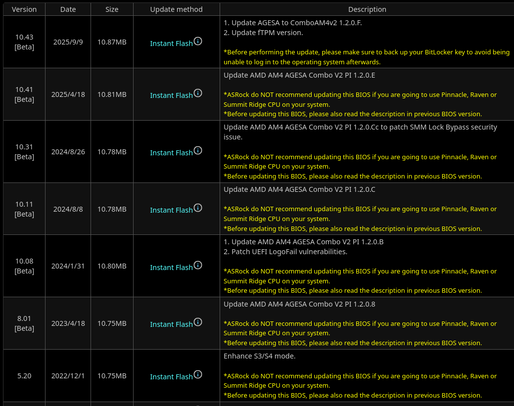Image resolution: width=514 pixels, height=406 pixels.
Task: Click the Version column header
Action: (x=24, y=9)
